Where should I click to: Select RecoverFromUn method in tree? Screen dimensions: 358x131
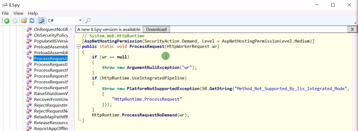[51, 99]
